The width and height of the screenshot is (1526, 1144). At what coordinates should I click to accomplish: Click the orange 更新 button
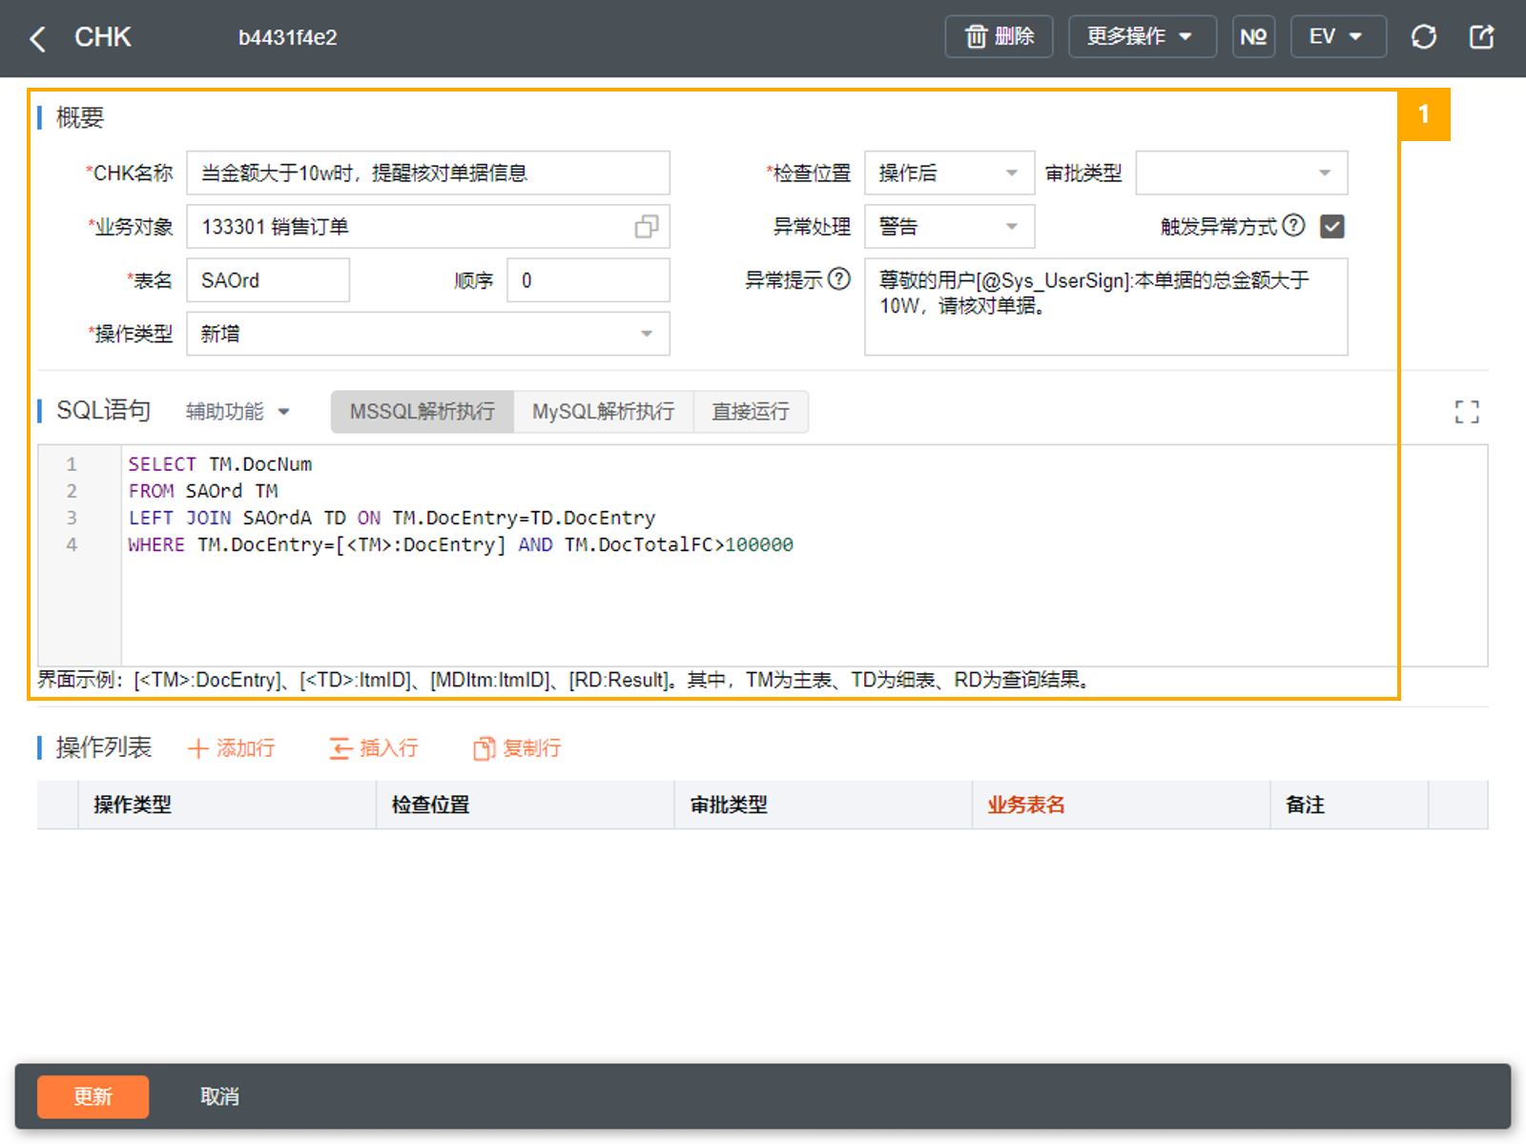[x=93, y=1096]
